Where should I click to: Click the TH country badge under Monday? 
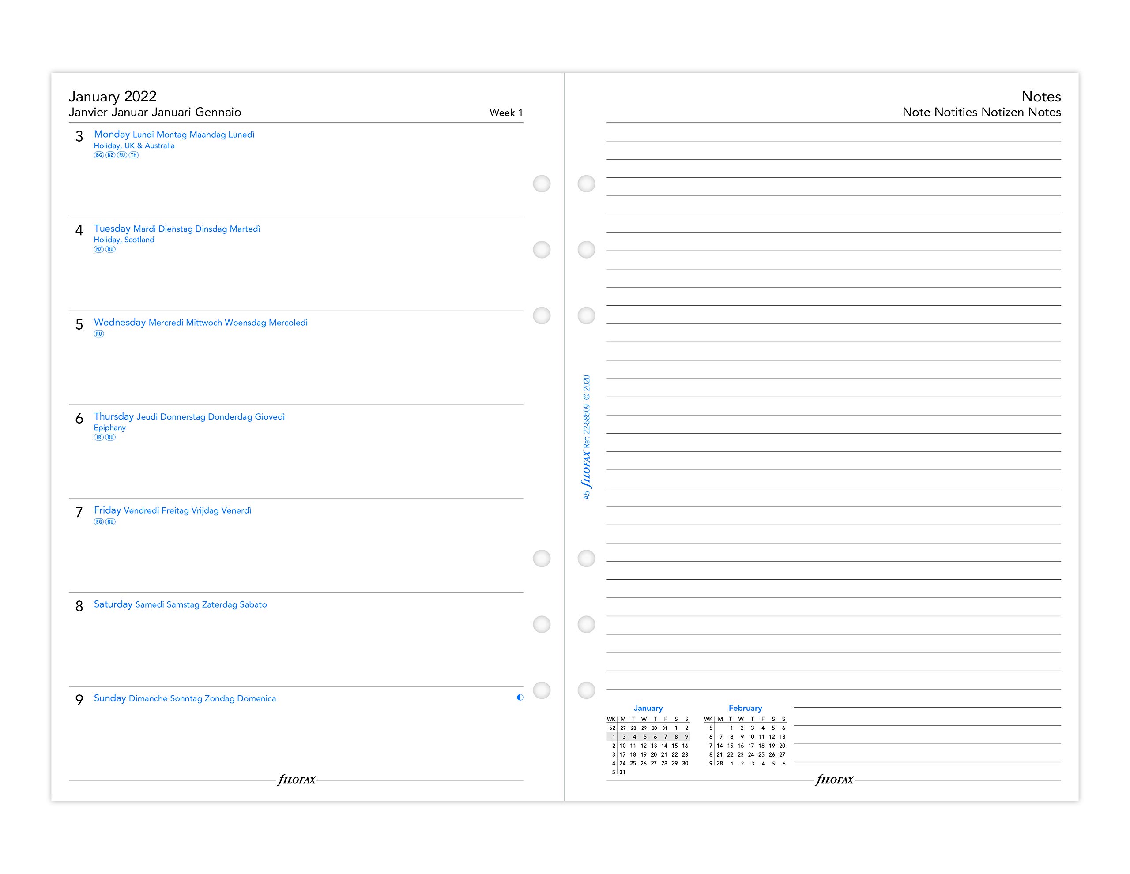tap(133, 155)
